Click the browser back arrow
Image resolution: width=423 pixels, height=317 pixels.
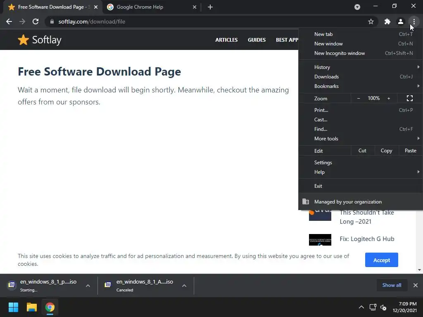coord(9,21)
